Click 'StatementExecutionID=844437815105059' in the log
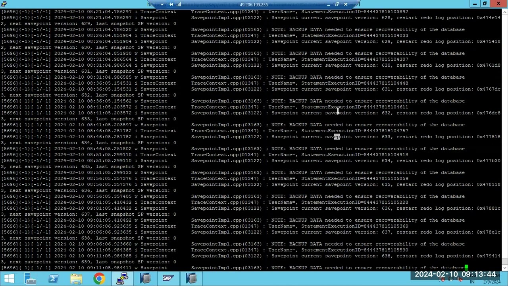The height and width of the screenshot is (286, 508). (x=354, y=178)
